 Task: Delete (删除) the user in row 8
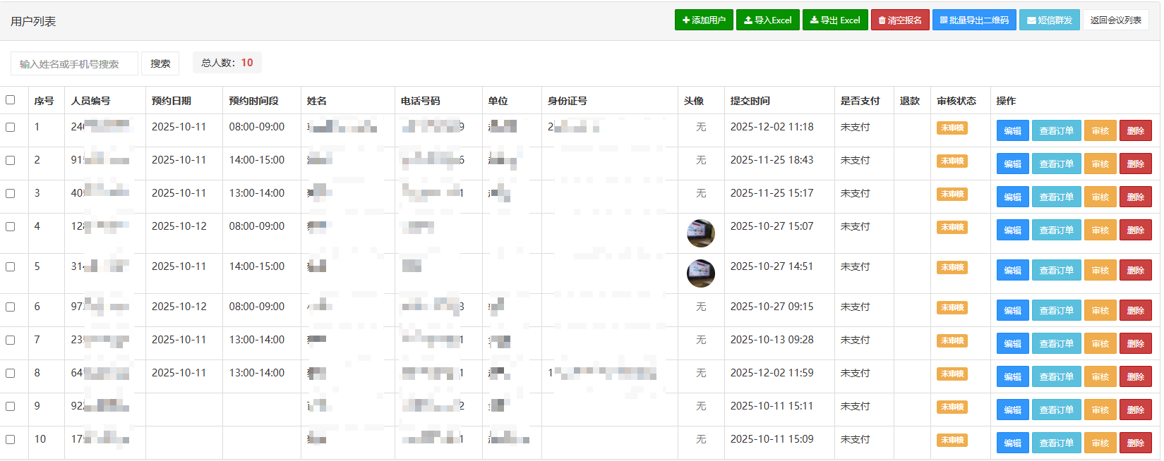(x=1135, y=376)
